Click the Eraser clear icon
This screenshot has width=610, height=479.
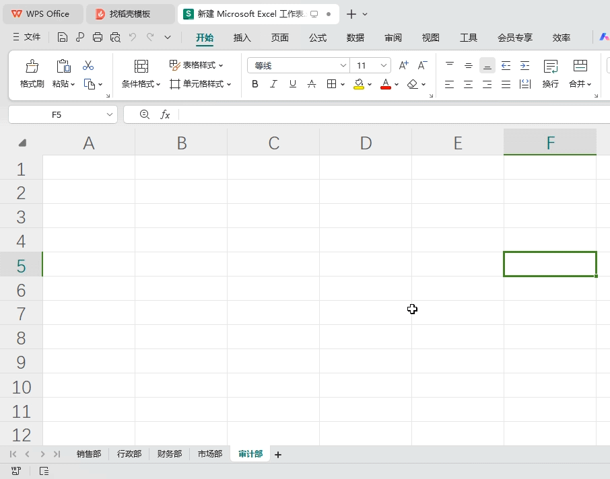tap(412, 84)
